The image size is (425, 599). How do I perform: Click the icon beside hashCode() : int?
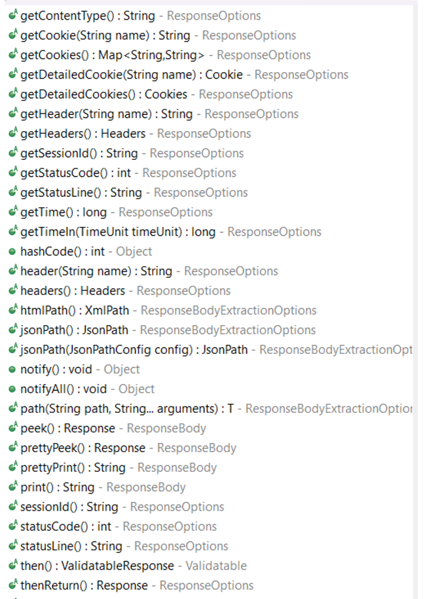[x=12, y=252]
